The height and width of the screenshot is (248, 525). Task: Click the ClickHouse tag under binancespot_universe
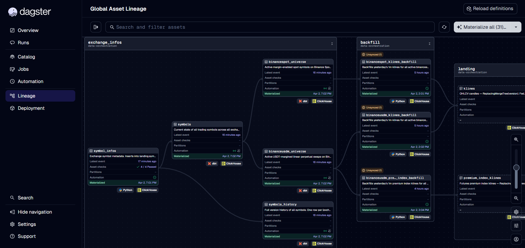(322, 101)
